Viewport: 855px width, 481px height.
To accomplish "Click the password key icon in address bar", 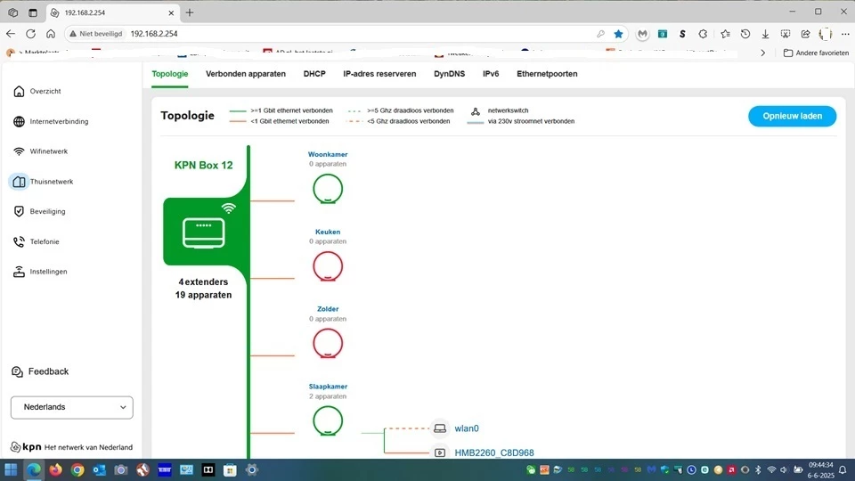I will [x=600, y=34].
